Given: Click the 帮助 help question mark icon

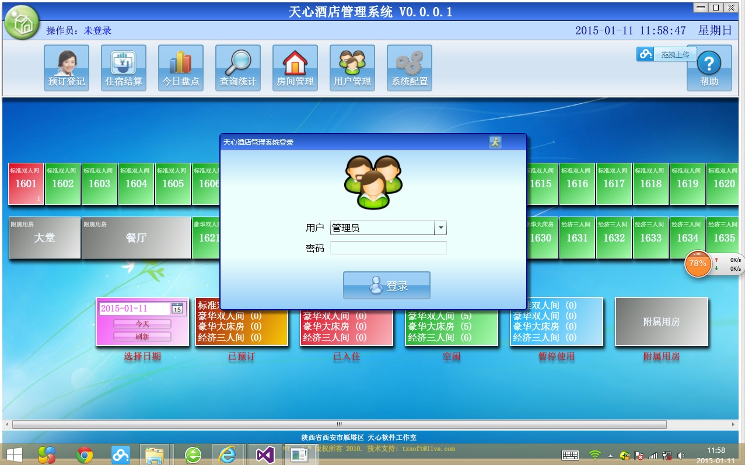Looking at the screenshot, I should (x=709, y=68).
